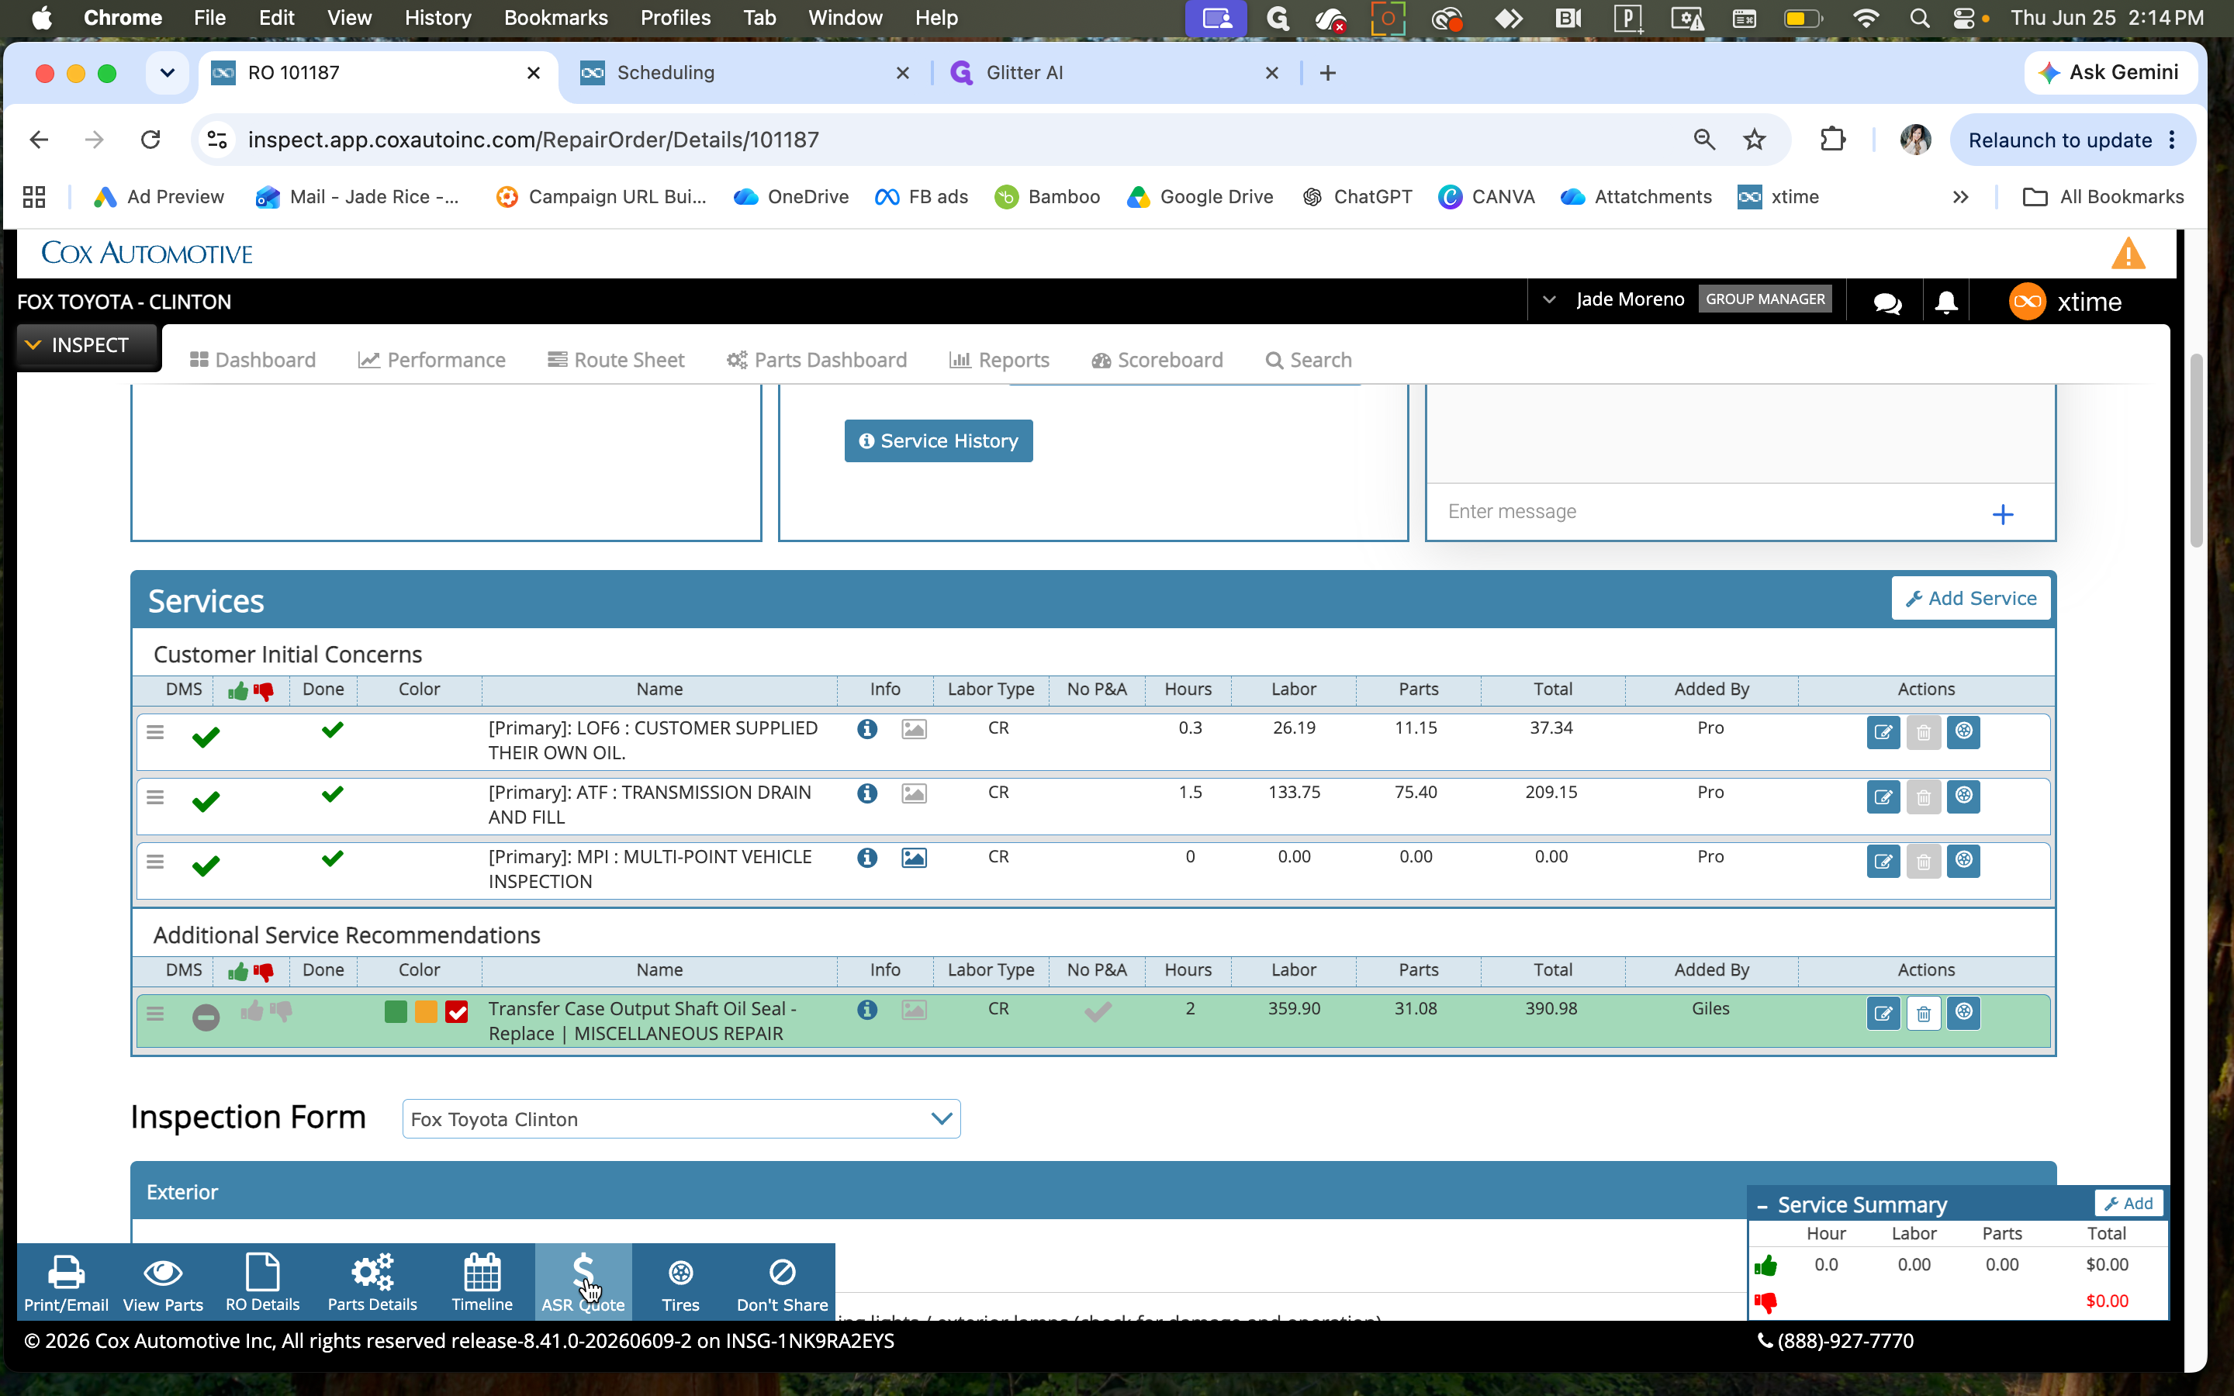Image resolution: width=2234 pixels, height=1396 pixels.
Task: Expand the INSPECT menu
Action: [x=88, y=345]
